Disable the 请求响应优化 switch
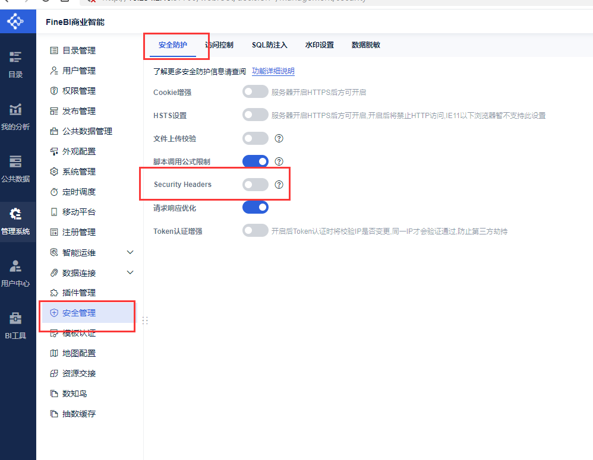593x460 pixels. click(x=256, y=207)
